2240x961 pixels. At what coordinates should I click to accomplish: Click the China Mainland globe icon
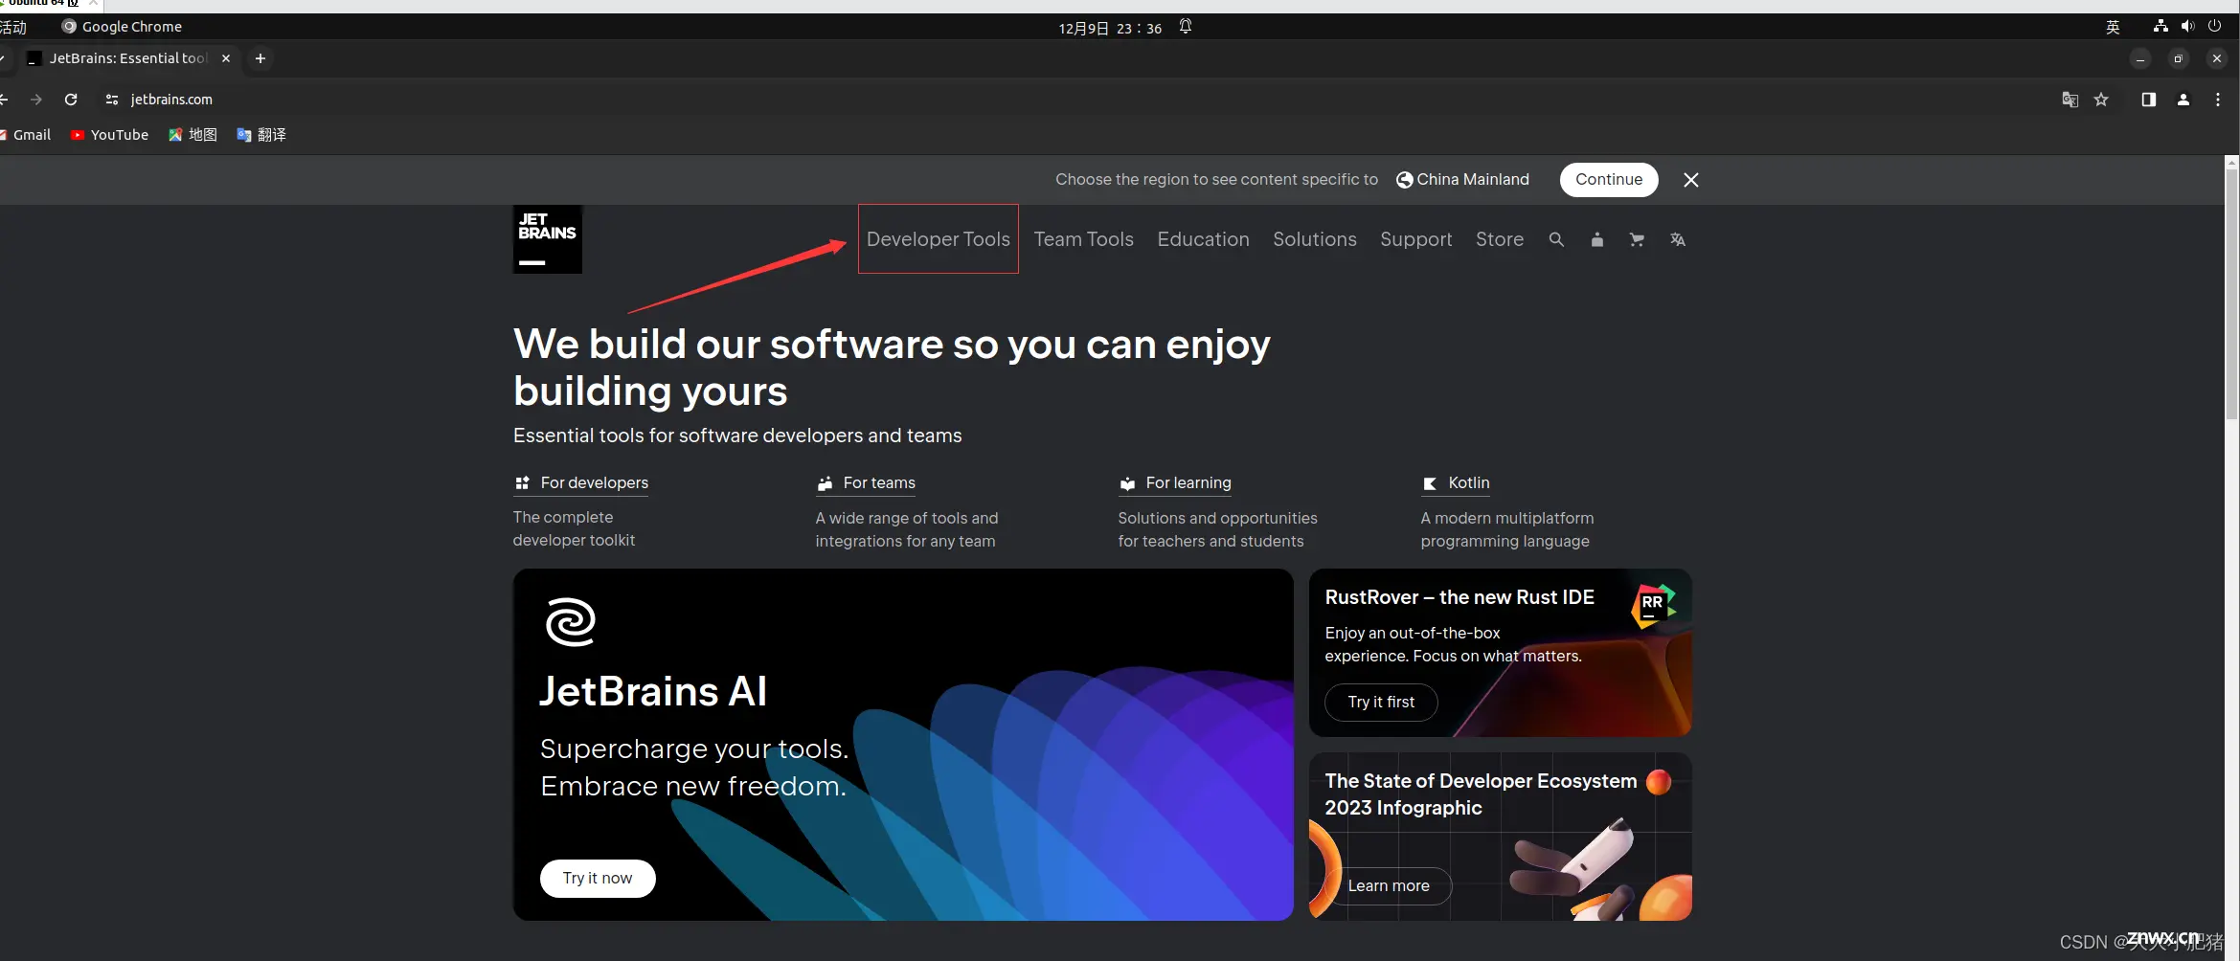pos(1404,180)
